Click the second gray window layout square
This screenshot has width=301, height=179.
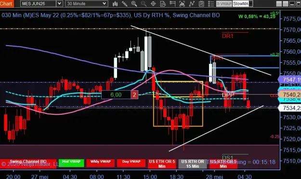point(286,4)
